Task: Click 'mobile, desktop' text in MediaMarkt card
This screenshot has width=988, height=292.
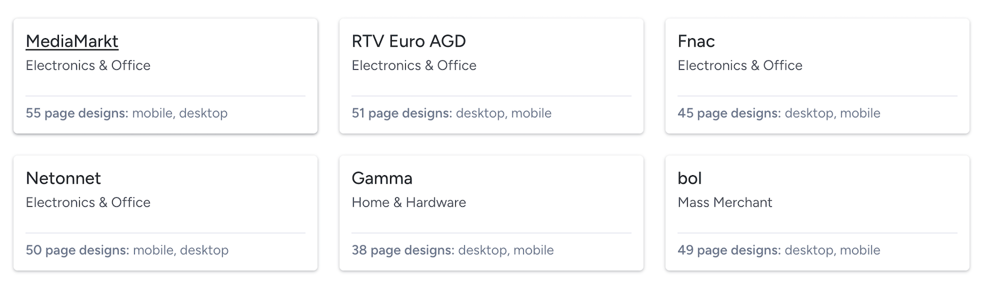Action: click(x=180, y=113)
